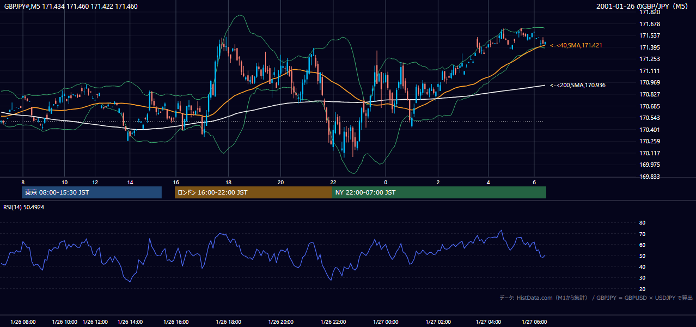Click the 40 SMA 171.421 orange label
The image size is (696, 327).
pos(576,45)
